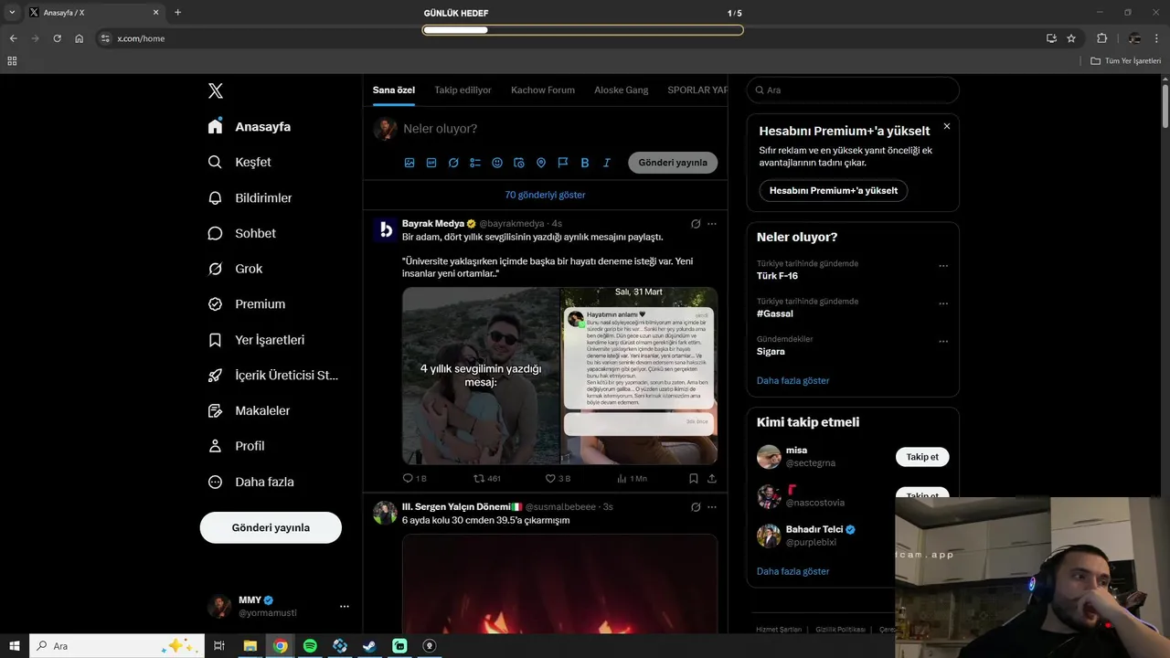Image resolution: width=1170 pixels, height=658 pixels.
Task: Open options for Türk F-16 trend
Action: click(x=943, y=266)
